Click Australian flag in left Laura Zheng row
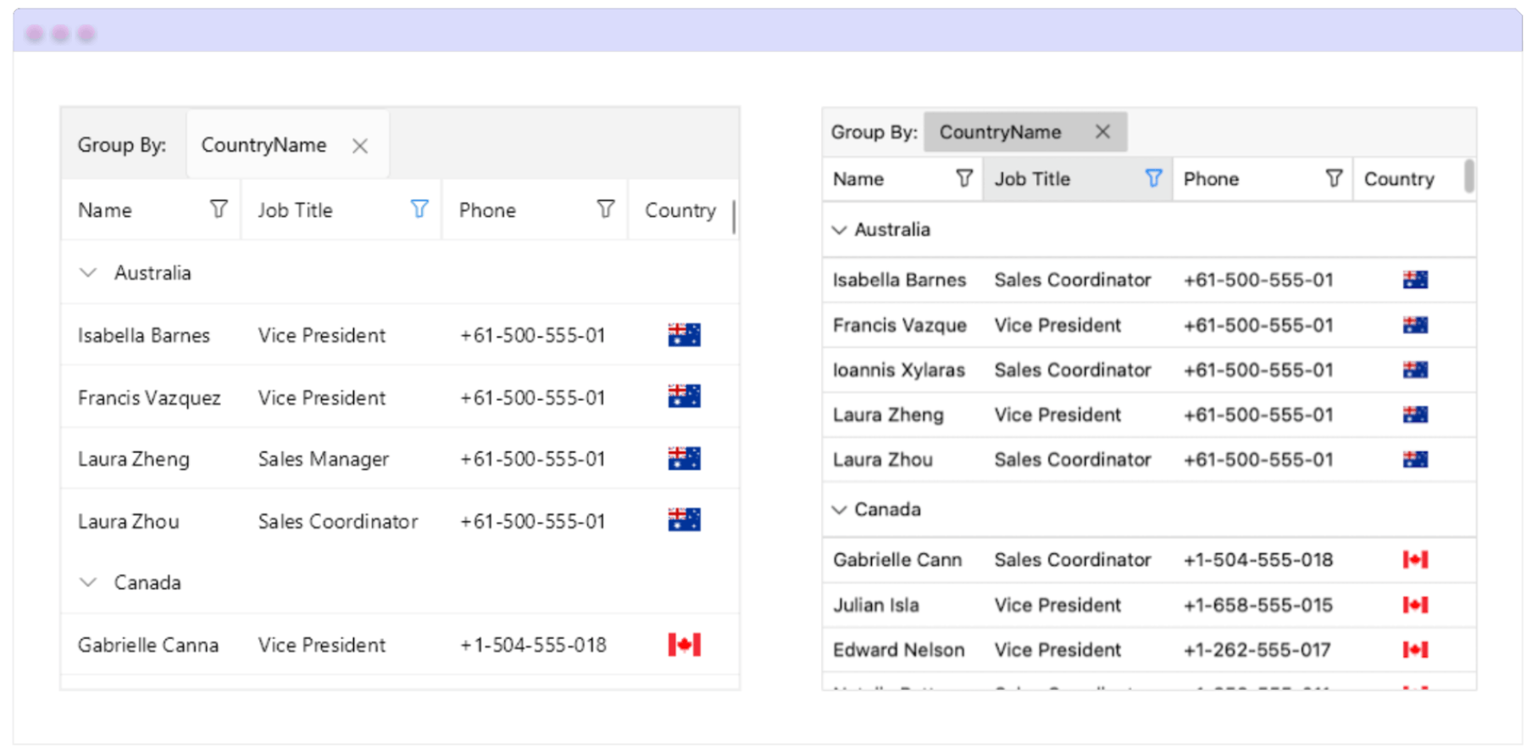The width and height of the screenshot is (1532, 756). click(x=684, y=459)
